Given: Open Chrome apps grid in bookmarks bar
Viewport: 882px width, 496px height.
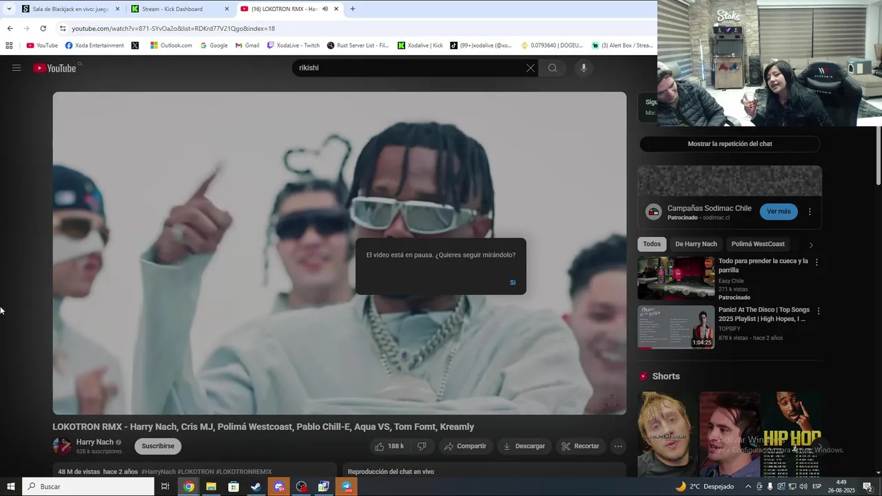Looking at the screenshot, I should tap(9, 45).
